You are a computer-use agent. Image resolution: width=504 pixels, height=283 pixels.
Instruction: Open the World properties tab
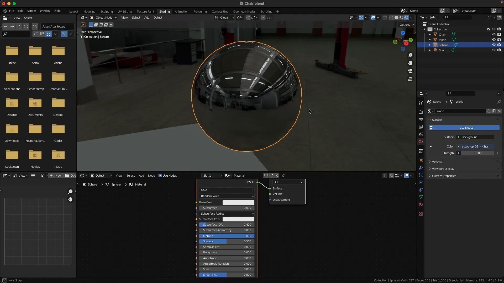[421, 141]
